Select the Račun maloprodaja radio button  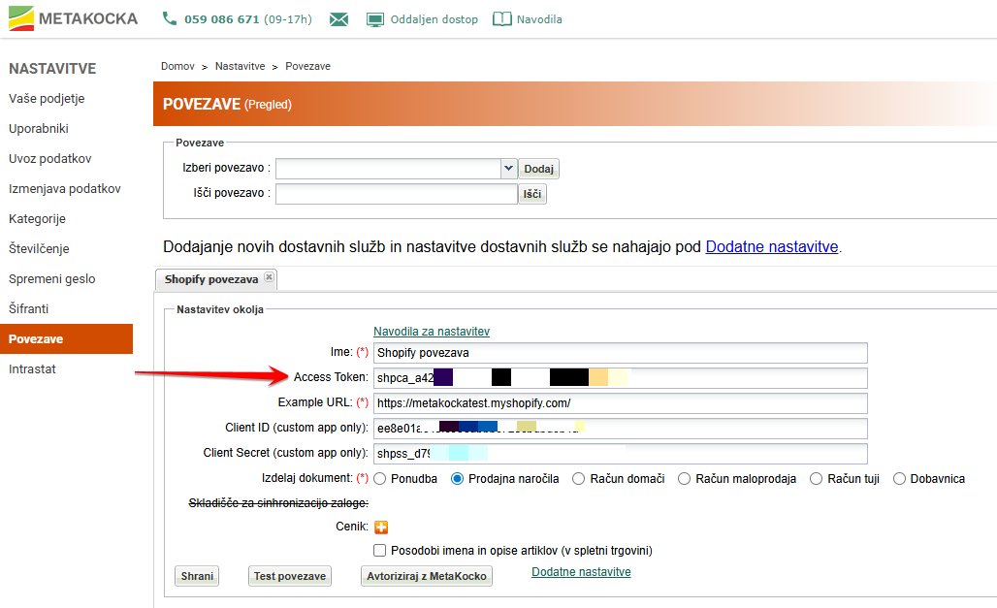(x=684, y=479)
